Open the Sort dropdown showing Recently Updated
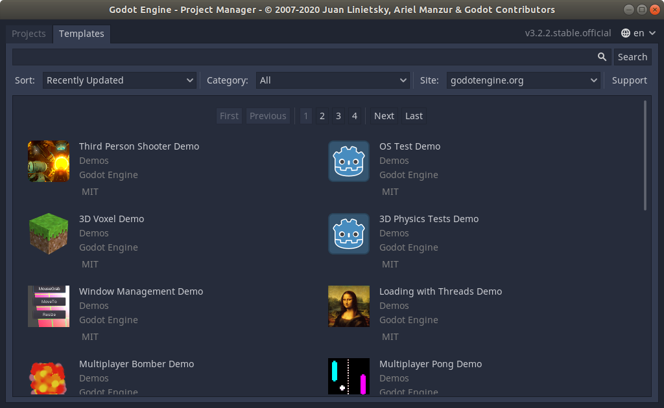 [119, 80]
